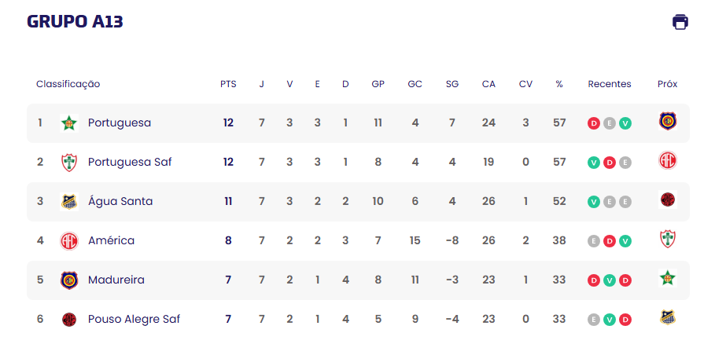Open the Pouso Alegre Saf team name
Screen dimensions: 715x355
tap(134, 319)
